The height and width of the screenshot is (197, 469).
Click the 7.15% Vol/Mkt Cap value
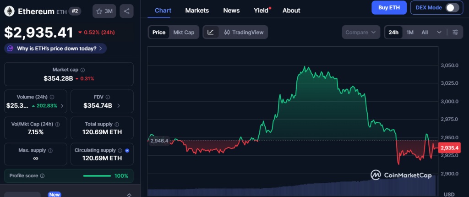[36, 132]
